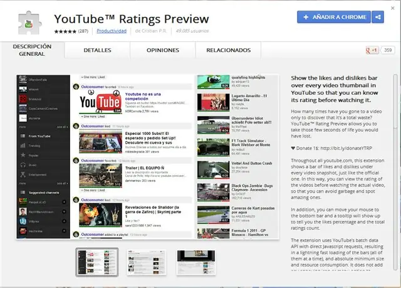Add extension with AÑADIR A CHROME button
401x288 pixels.
coord(334,17)
